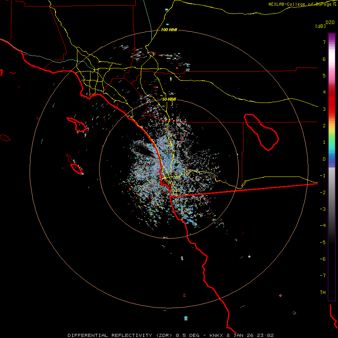The width and height of the screenshot is (338, 338).
Task: Click the scale value "1"
Action: 324,142
